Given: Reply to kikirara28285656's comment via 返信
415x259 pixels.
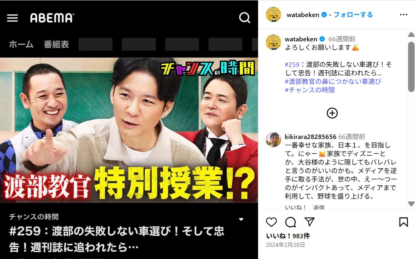Looking at the screenshot, I should (319, 207).
